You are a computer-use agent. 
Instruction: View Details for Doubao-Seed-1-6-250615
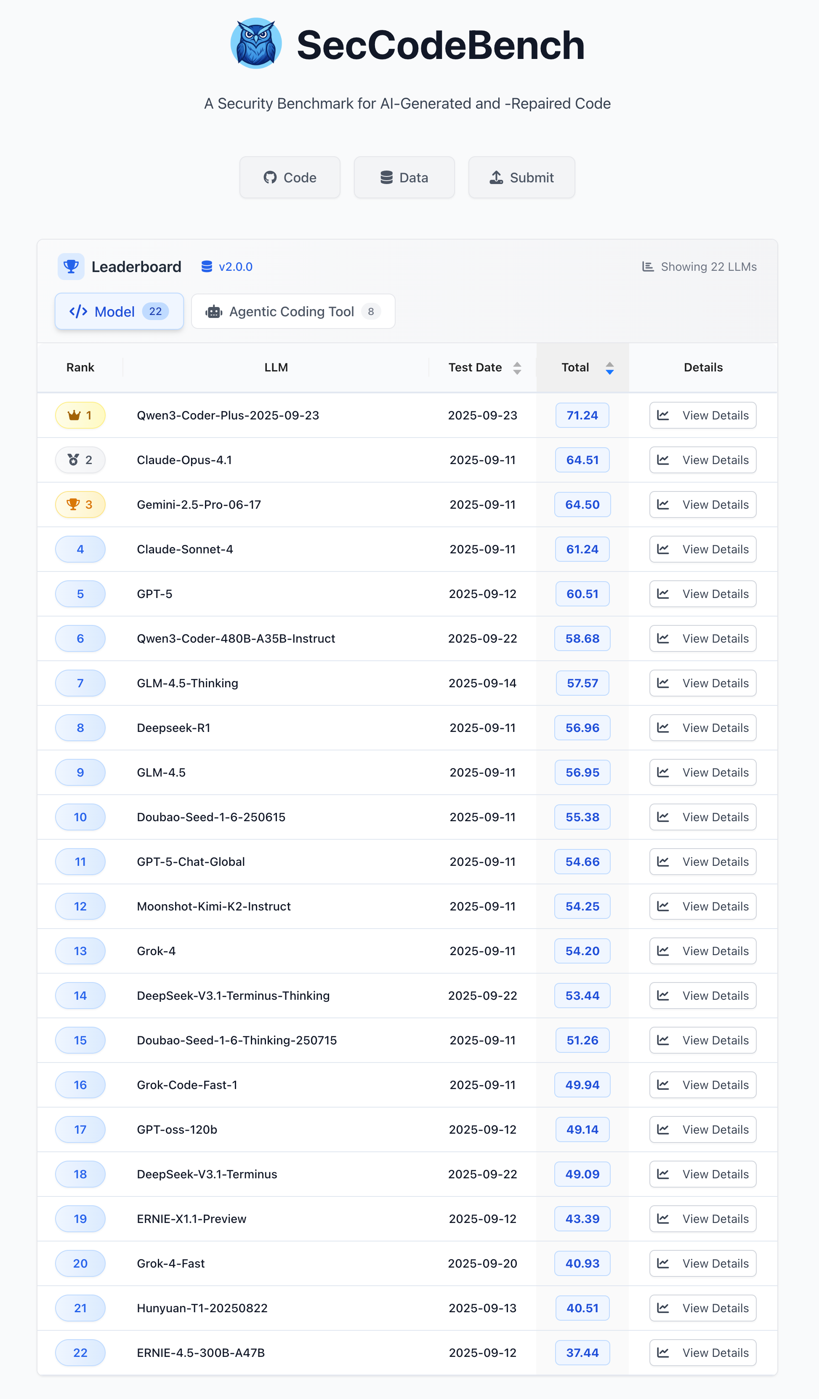(x=703, y=817)
